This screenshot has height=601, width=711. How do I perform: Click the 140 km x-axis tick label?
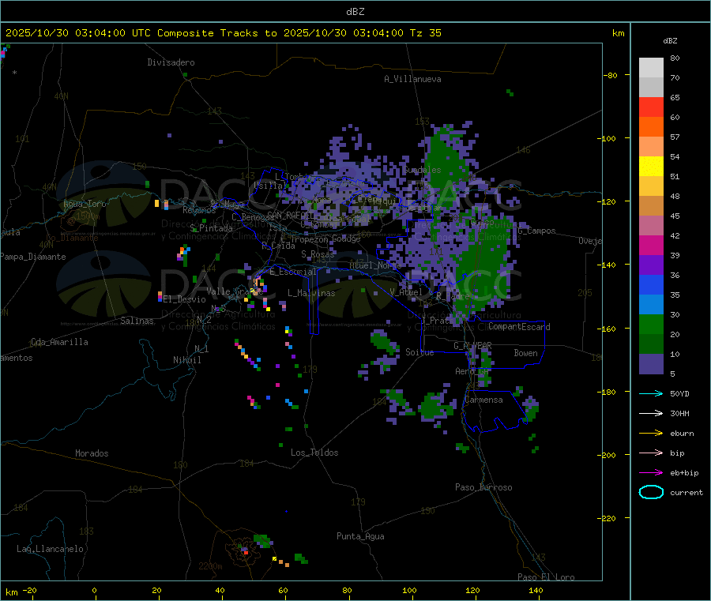536,590
